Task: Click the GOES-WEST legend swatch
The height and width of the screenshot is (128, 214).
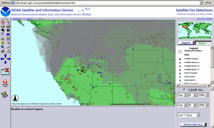Action: tap(180, 80)
